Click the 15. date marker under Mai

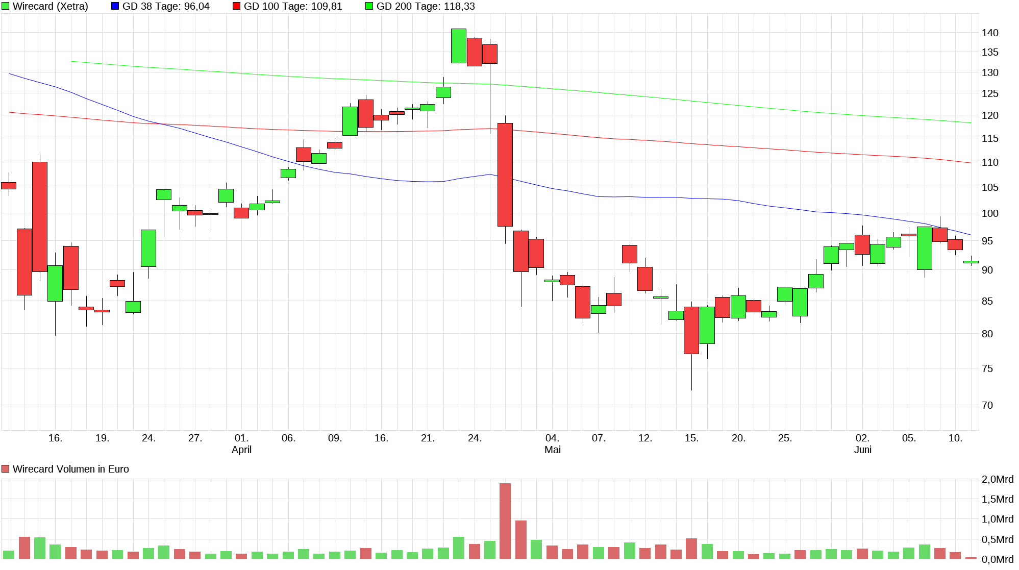point(691,438)
